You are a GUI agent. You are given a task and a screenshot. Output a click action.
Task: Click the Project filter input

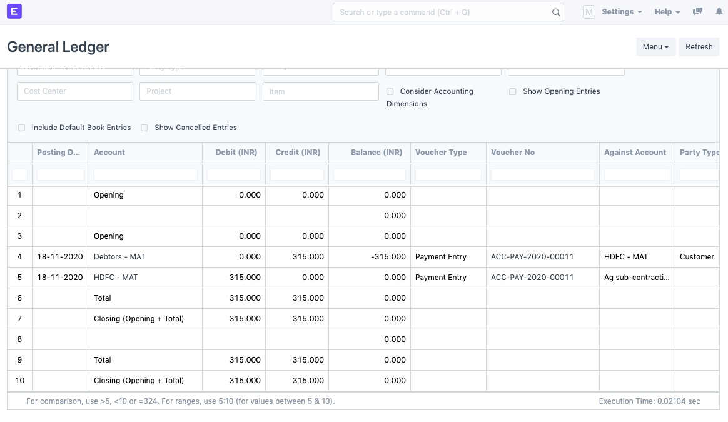pos(198,91)
